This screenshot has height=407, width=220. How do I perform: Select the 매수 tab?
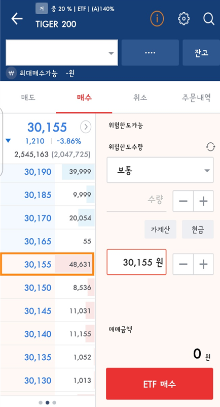pos(84,98)
